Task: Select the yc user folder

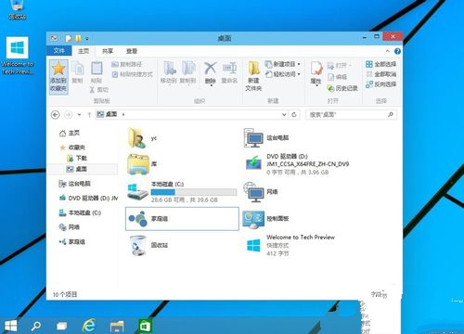Action: [143, 138]
